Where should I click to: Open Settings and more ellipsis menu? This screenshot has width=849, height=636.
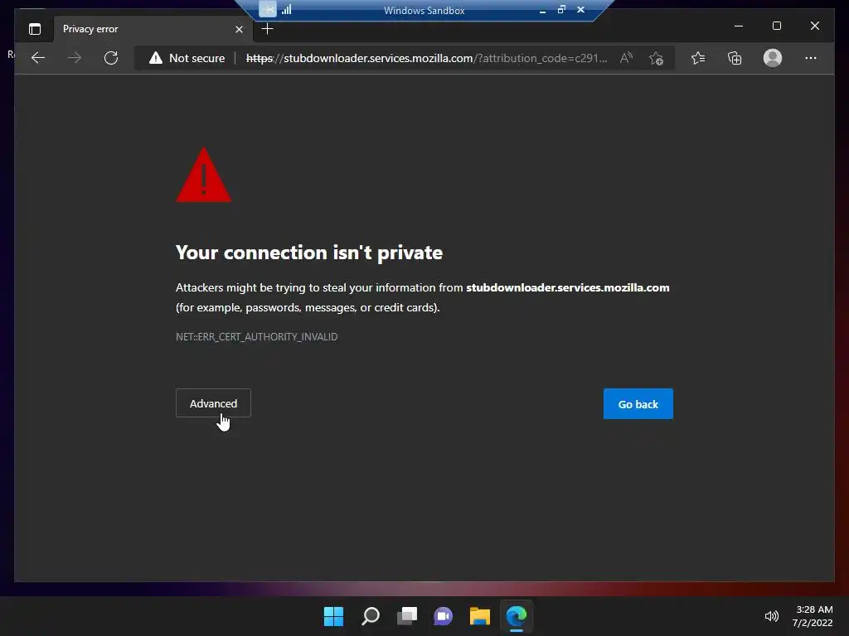(811, 58)
